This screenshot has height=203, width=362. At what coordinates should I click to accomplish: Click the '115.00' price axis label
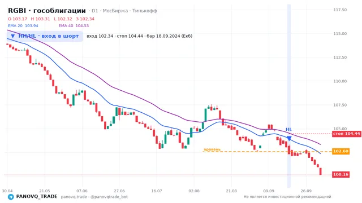click(x=340, y=34)
